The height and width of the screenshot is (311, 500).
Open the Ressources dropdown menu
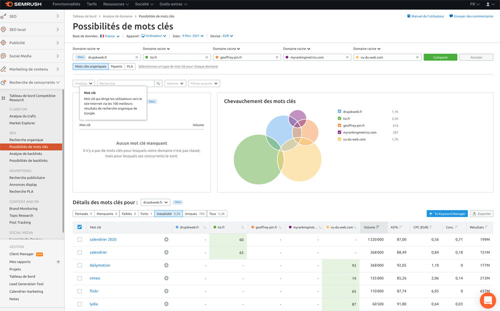coord(116,4)
